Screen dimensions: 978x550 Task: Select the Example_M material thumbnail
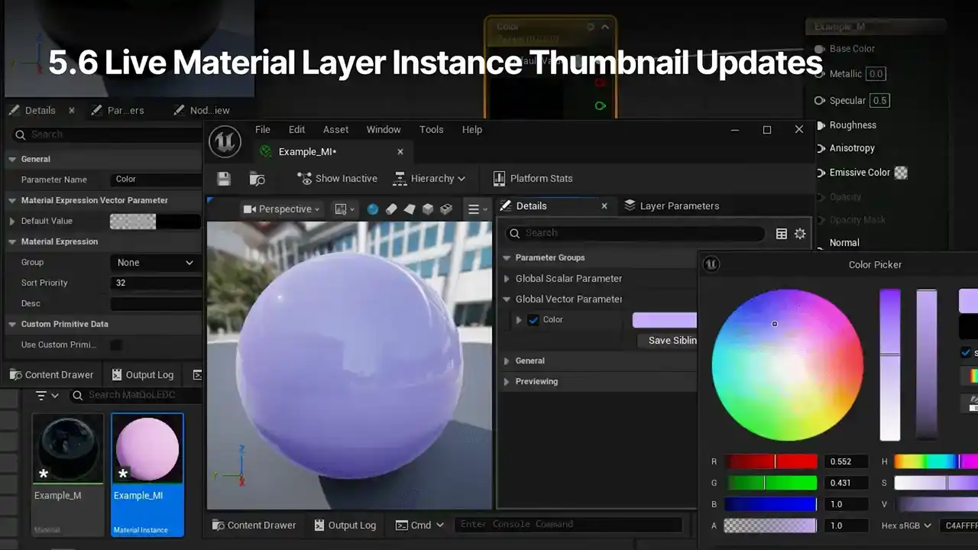click(x=68, y=449)
